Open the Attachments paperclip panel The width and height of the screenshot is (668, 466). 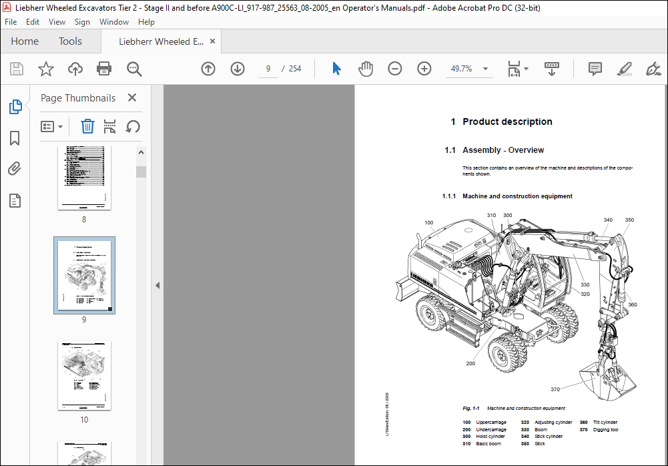coord(15,169)
